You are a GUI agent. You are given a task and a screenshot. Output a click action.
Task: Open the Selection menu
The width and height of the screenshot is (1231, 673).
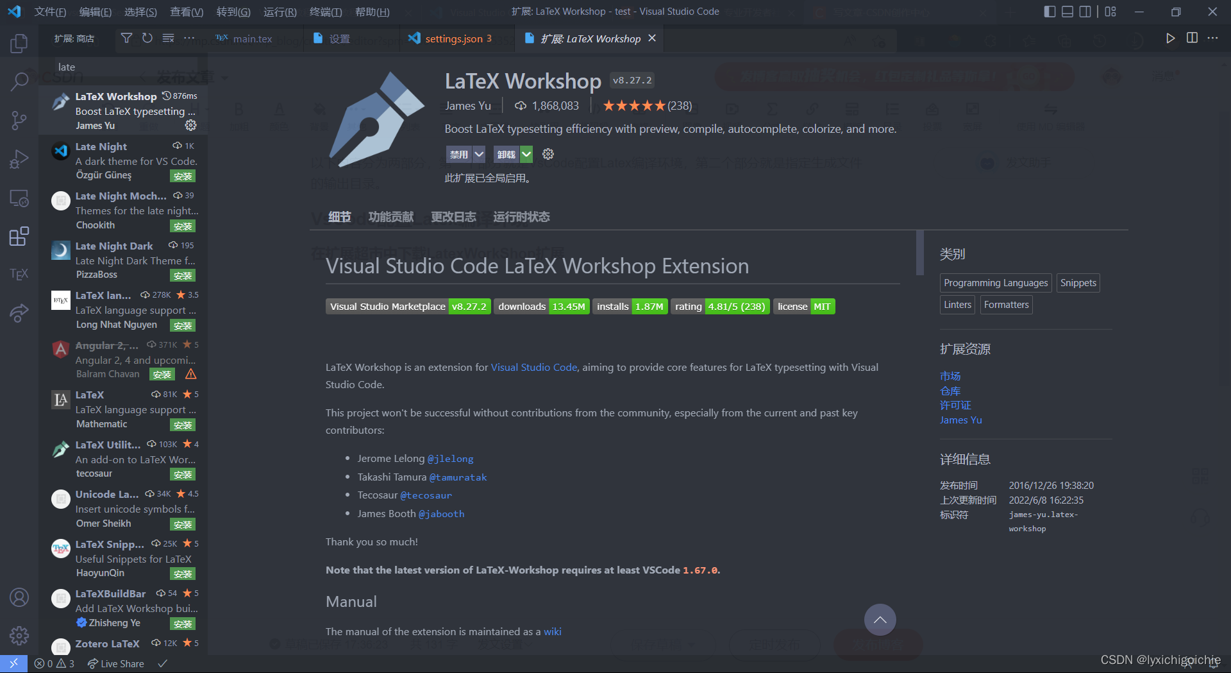[140, 12]
